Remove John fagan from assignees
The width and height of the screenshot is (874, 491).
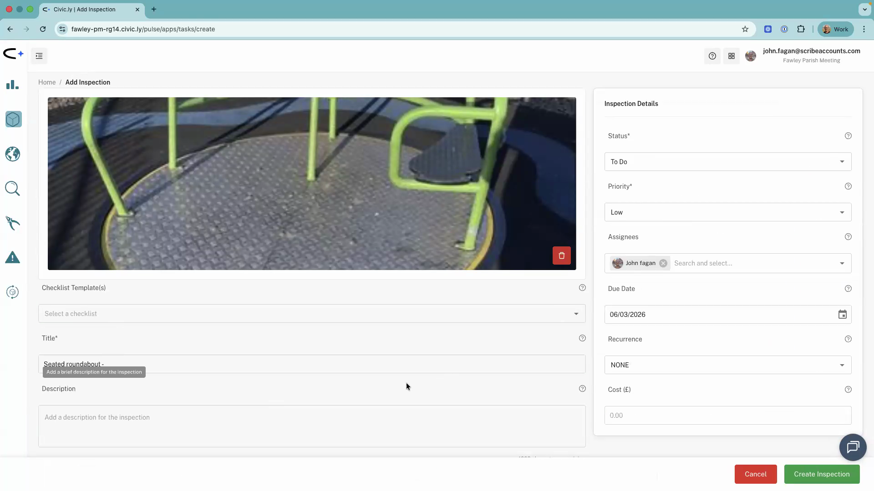coord(663,263)
